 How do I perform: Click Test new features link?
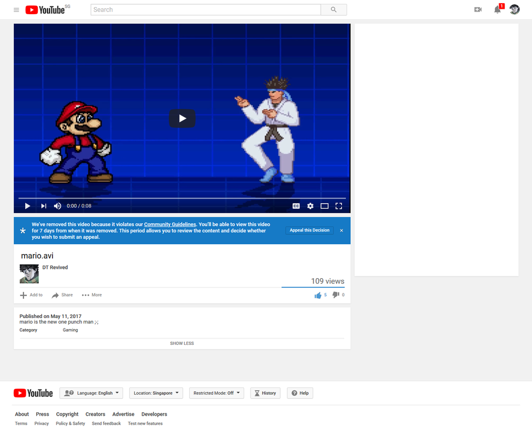(x=145, y=423)
